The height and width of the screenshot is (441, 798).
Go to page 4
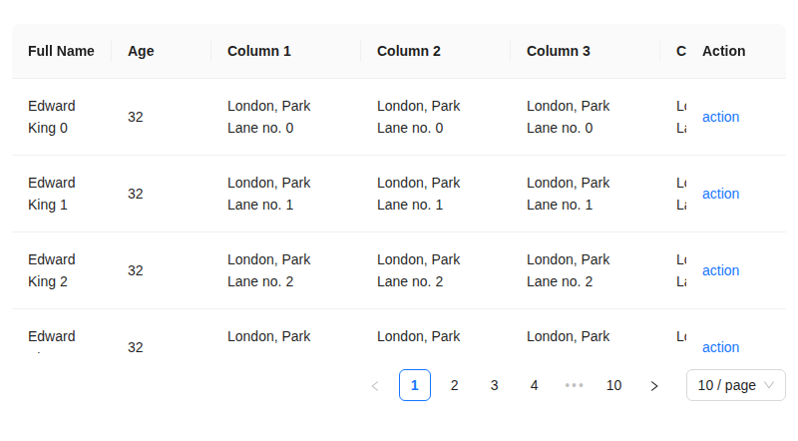[x=535, y=385]
